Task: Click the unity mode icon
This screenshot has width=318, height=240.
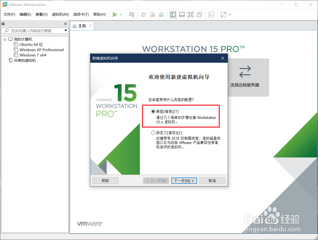Action: click(x=199, y=15)
